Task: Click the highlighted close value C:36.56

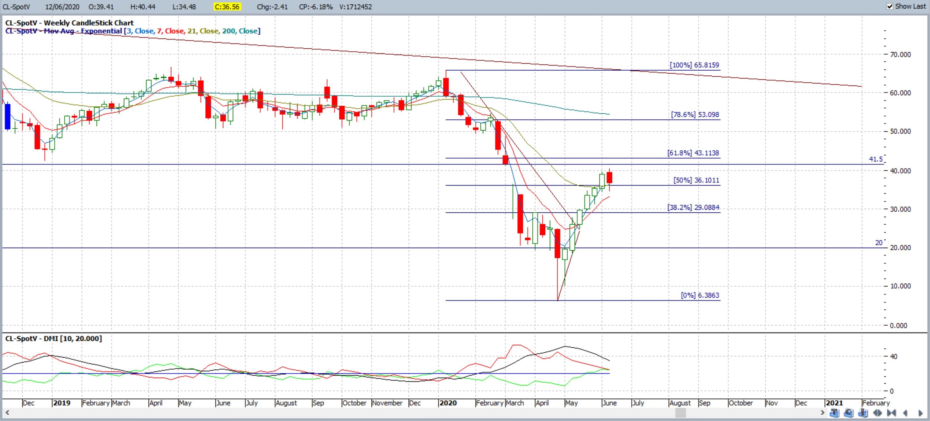Action: coord(227,7)
